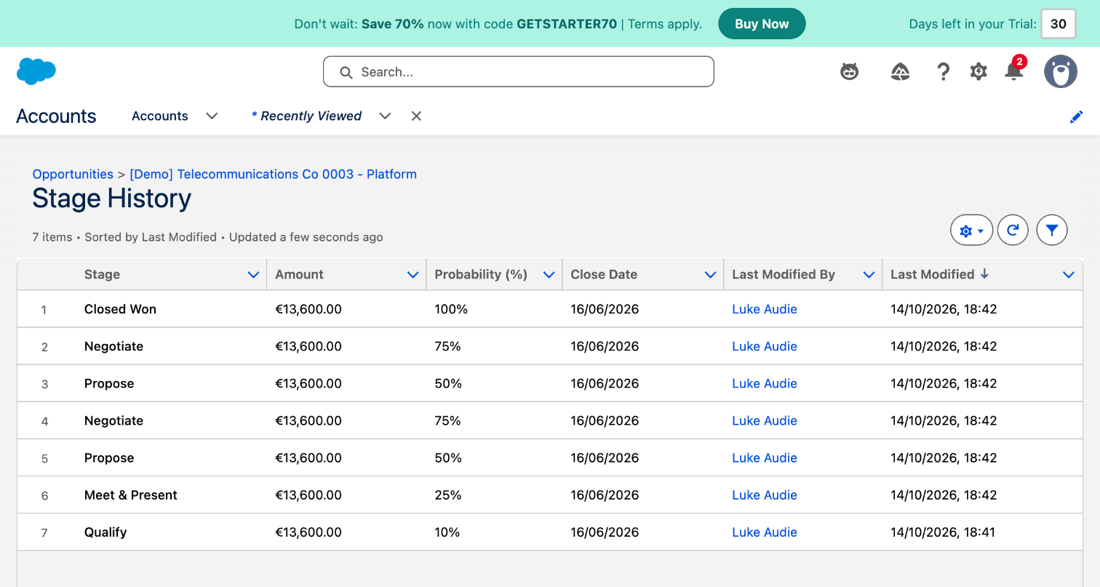Open the notifications bell
Screen dimensions: 1100x587
point(1014,71)
